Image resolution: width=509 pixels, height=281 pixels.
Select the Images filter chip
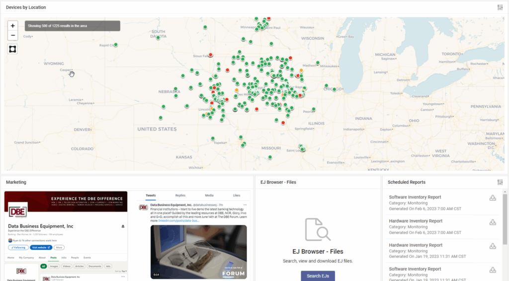coord(54,266)
